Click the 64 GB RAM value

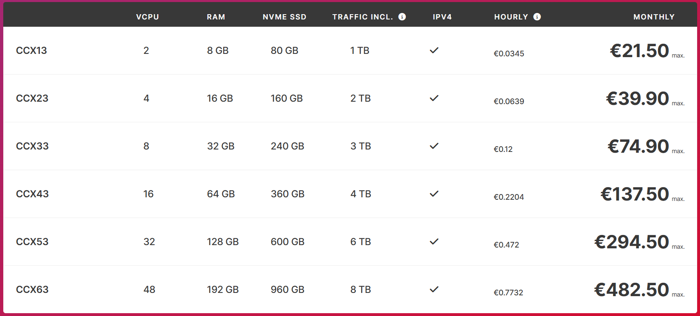(x=221, y=194)
